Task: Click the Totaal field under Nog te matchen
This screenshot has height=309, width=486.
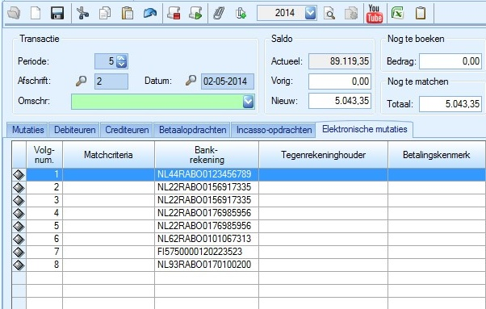Action: tap(450, 104)
